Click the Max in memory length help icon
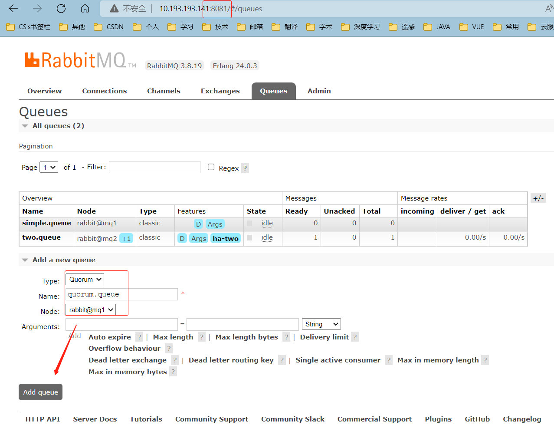The image size is (554, 428). click(485, 360)
